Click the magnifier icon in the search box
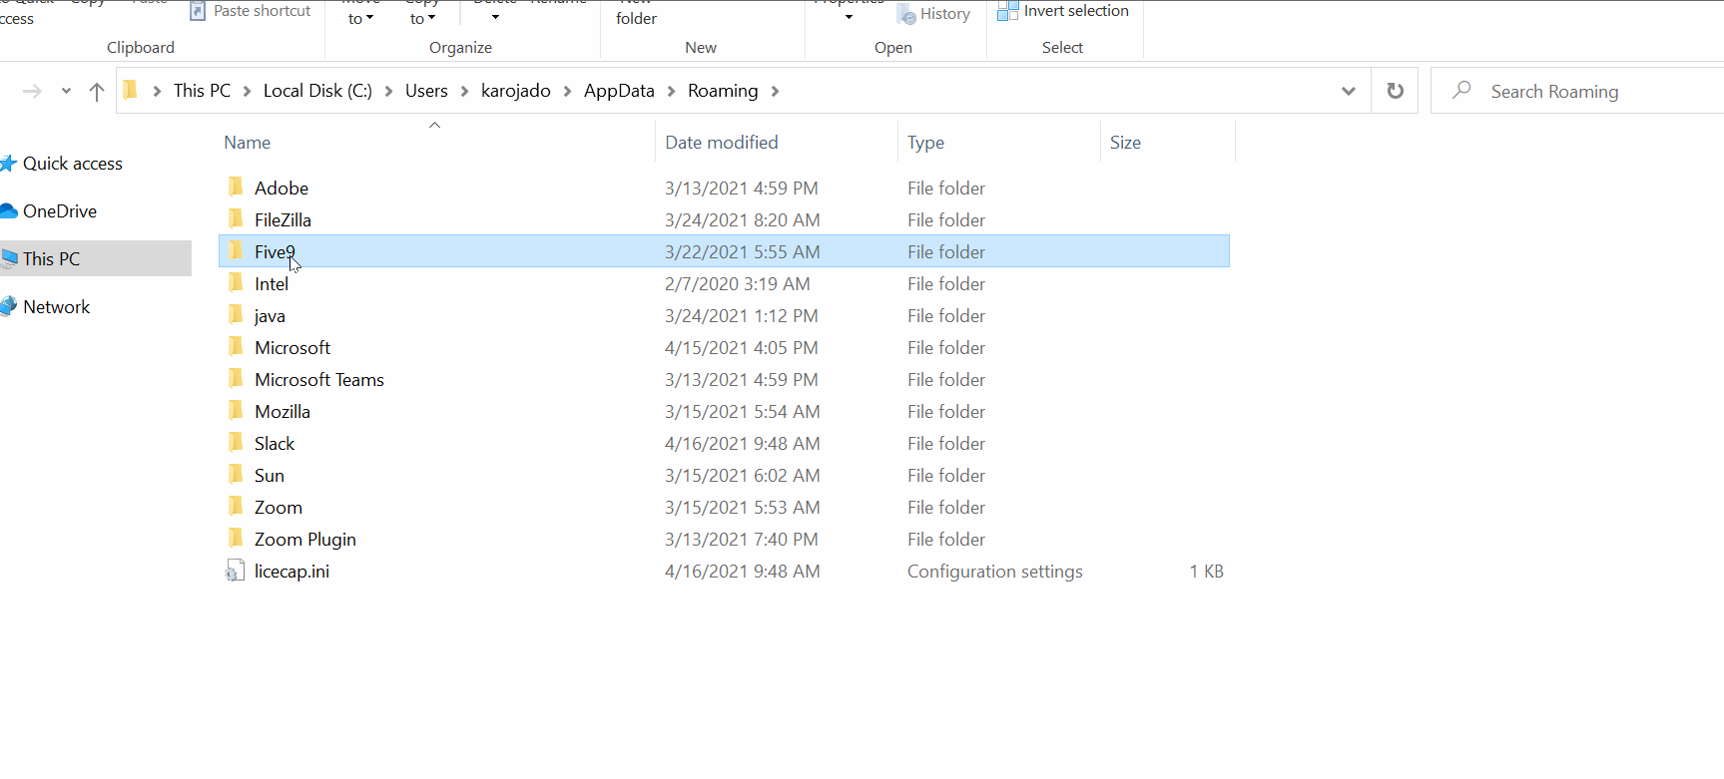1724x779 pixels. [x=1461, y=91]
